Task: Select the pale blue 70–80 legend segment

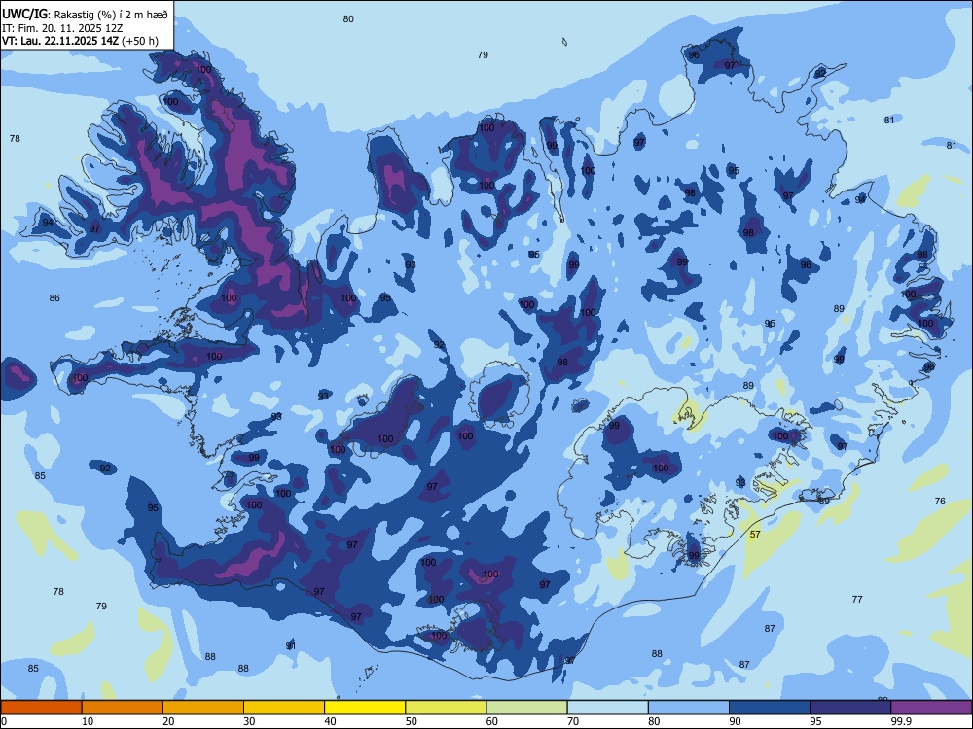Action: [x=608, y=708]
